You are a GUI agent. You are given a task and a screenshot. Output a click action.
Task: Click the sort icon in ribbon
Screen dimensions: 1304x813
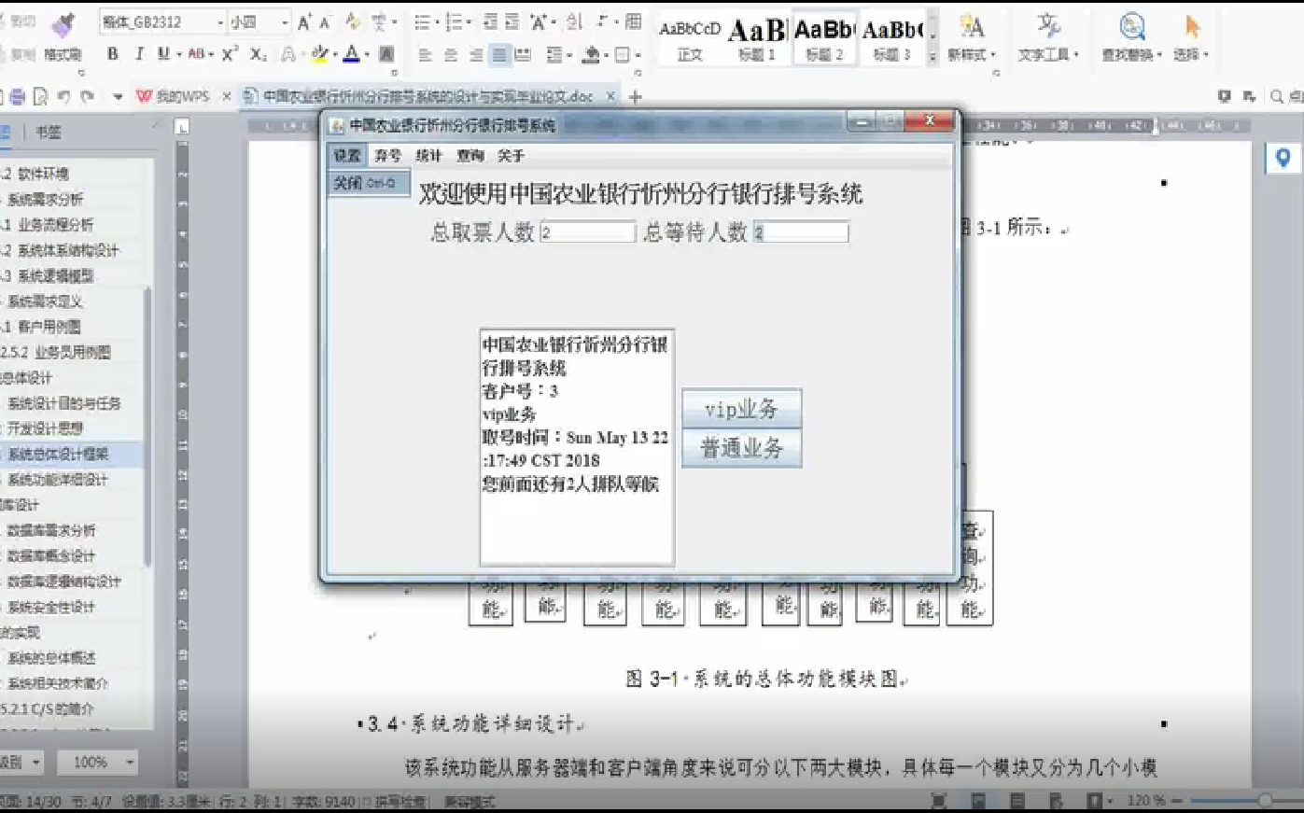(x=574, y=21)
